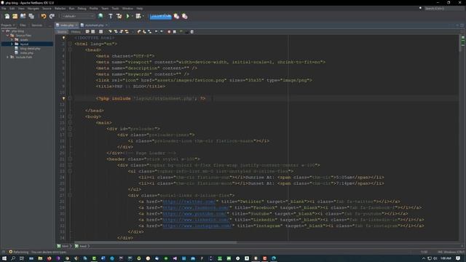Open the Tools menu
Screen dimensions: 466x262
[x=115, y=9]
